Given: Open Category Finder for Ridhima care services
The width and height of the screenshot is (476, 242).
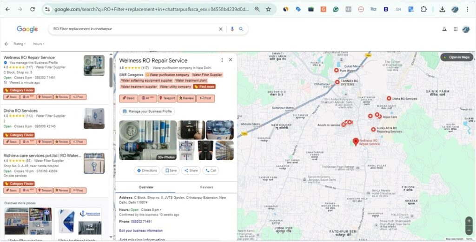Looking at the screenshot, I should [x=19, y=183].
